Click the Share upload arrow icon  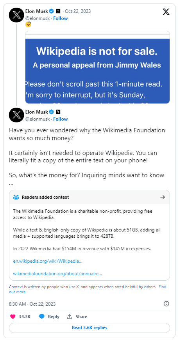[x=70, y=317]
